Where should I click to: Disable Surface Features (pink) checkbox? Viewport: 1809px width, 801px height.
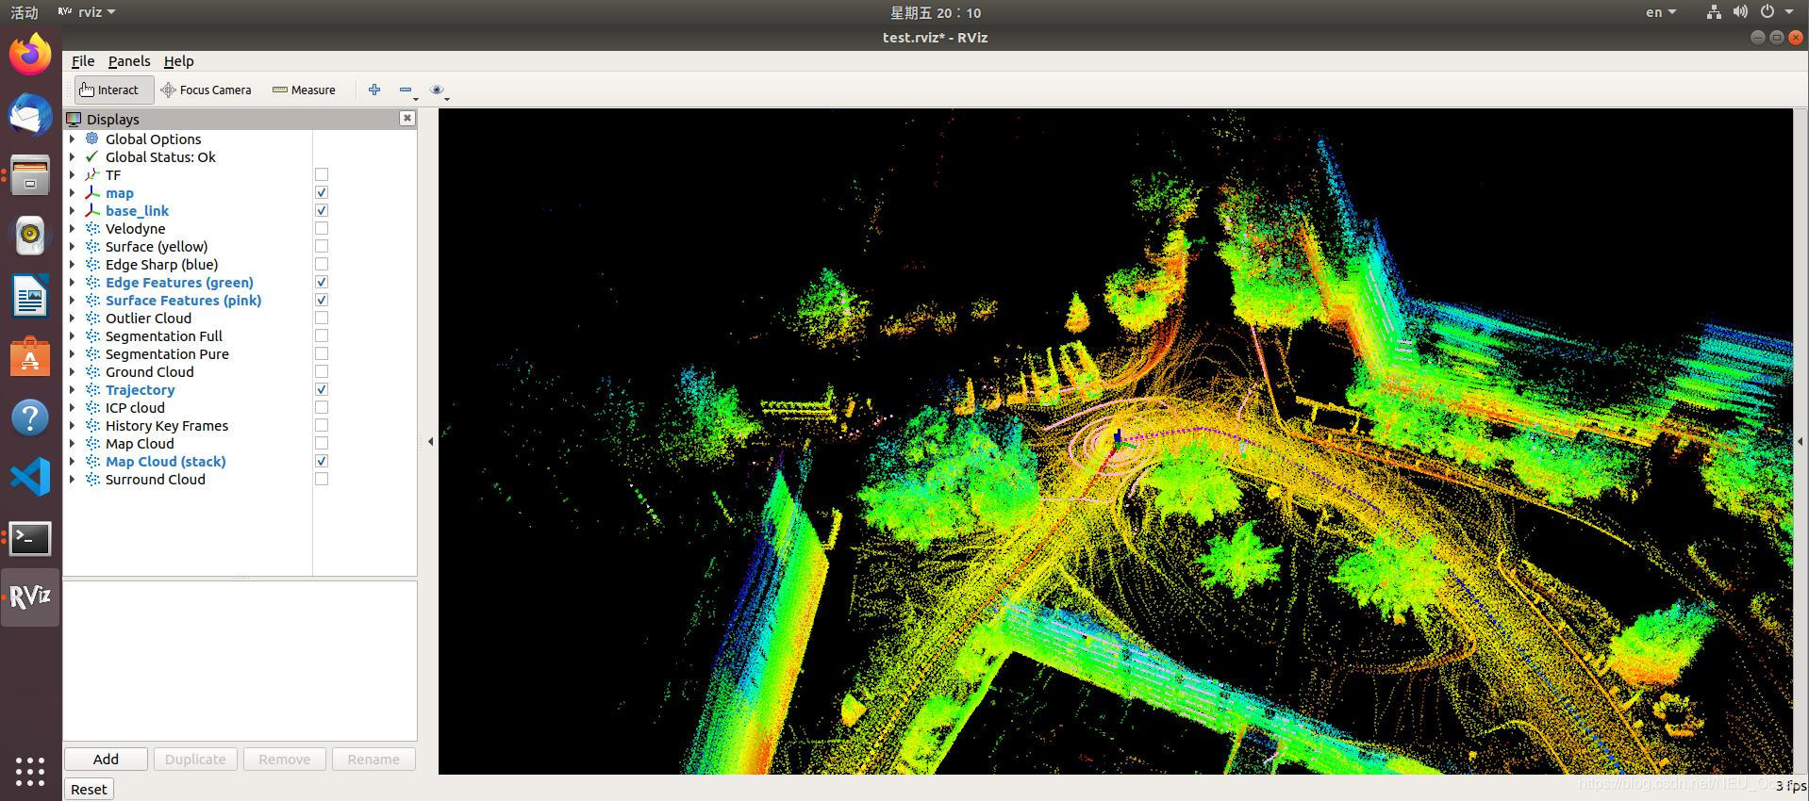[322, 300]
